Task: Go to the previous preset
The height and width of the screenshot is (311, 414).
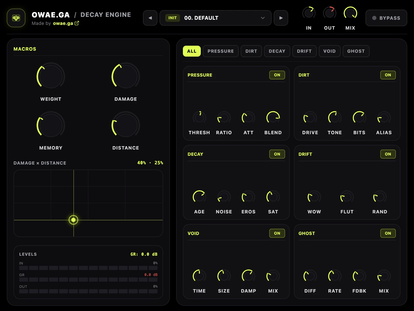Action: tap(150, 18)
